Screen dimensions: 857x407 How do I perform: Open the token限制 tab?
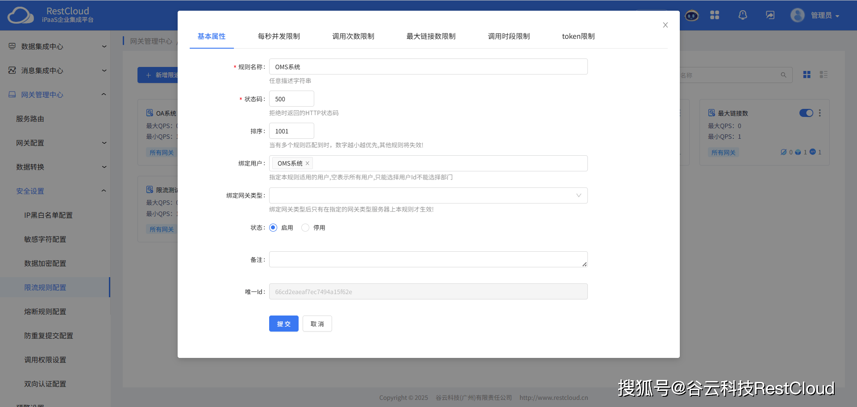click(578, 36)
